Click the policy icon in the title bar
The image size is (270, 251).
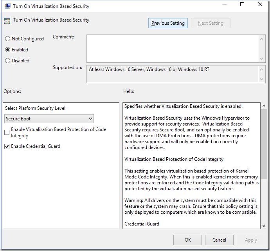coord(7,6)
